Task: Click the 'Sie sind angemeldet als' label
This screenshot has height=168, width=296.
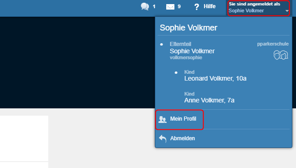Action: [255, 4]
